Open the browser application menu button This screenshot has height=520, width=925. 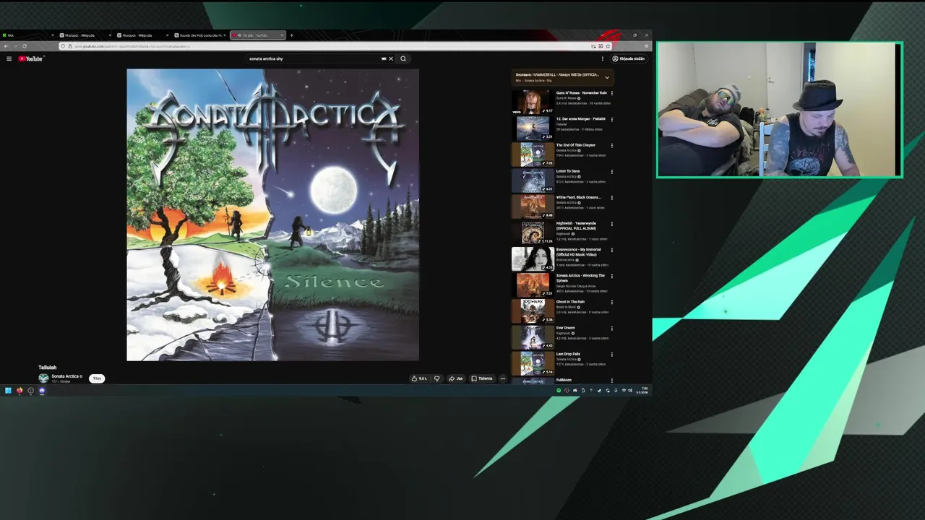(646, 46)
